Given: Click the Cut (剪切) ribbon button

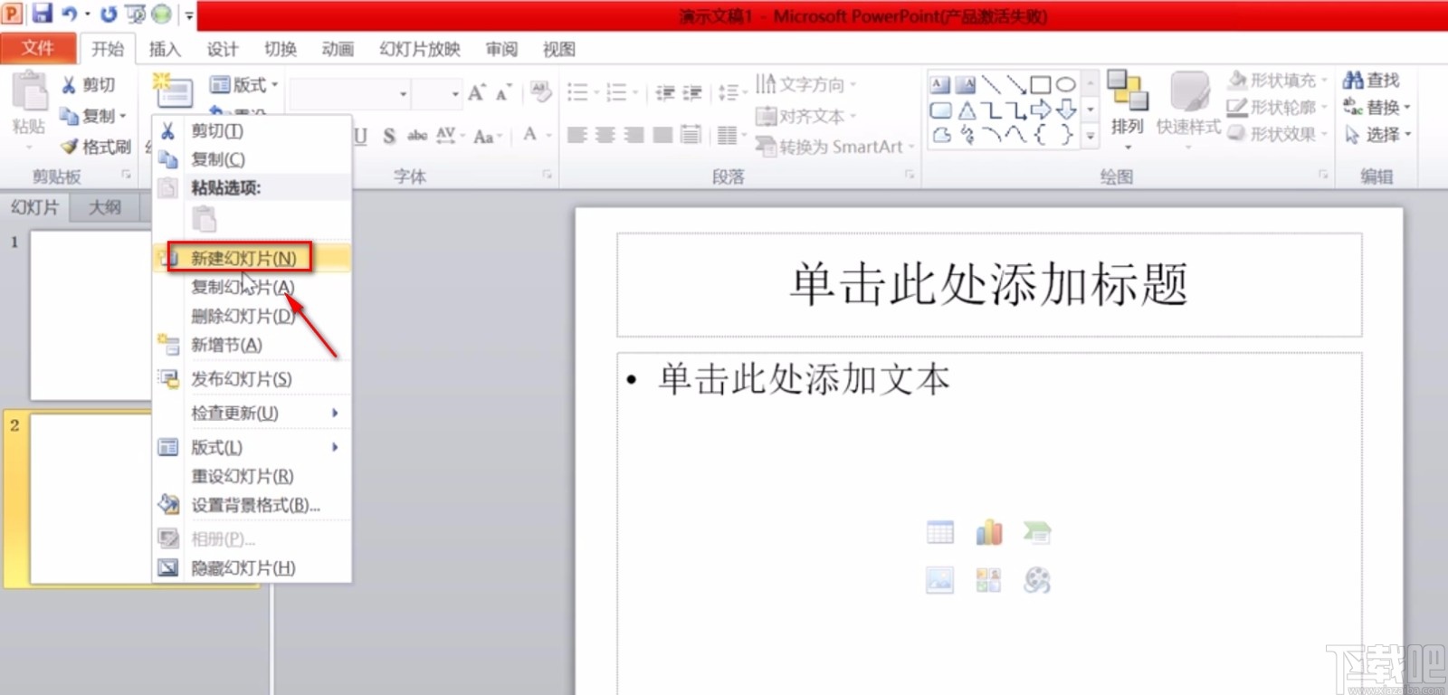Looking at the screenshot, I should 88,85.
